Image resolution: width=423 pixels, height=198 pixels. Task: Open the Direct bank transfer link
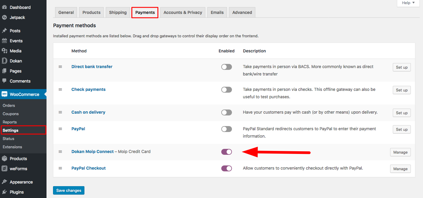tap(92, 67)
